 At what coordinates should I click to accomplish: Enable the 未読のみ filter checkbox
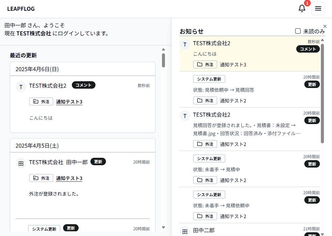(298, 31)
